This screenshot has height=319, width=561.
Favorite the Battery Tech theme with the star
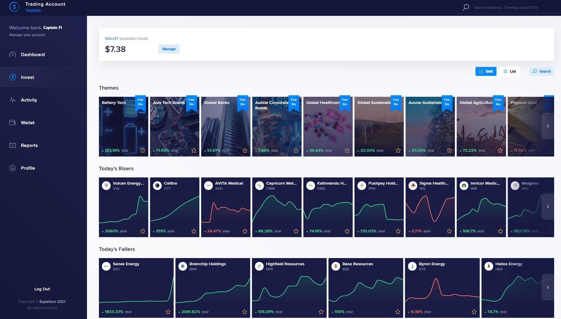point(143,151)
